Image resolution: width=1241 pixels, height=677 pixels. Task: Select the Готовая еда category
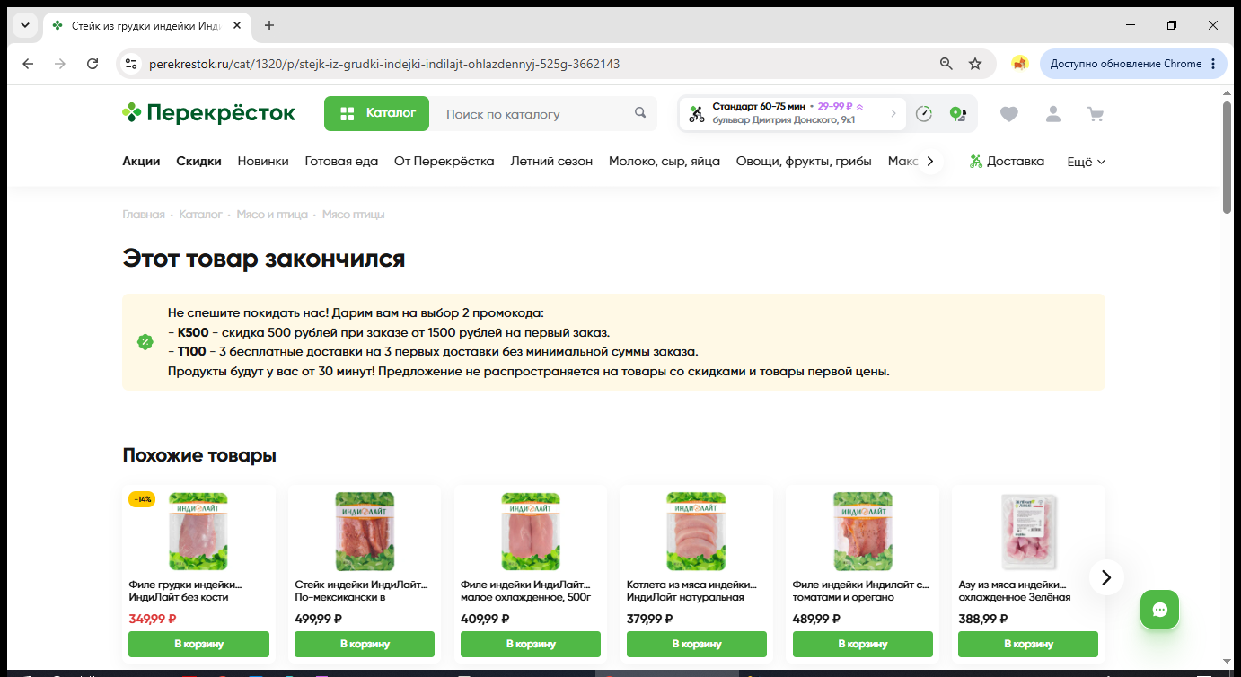click(341, 162)
